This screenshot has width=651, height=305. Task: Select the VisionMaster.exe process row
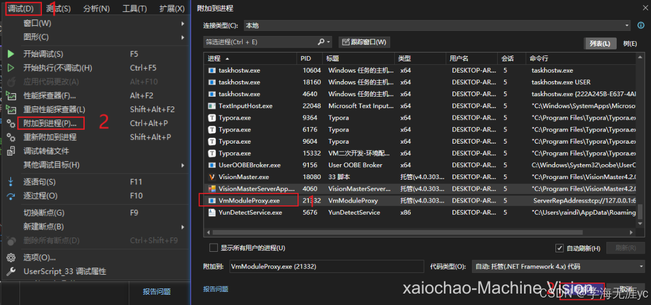(420, 177)
